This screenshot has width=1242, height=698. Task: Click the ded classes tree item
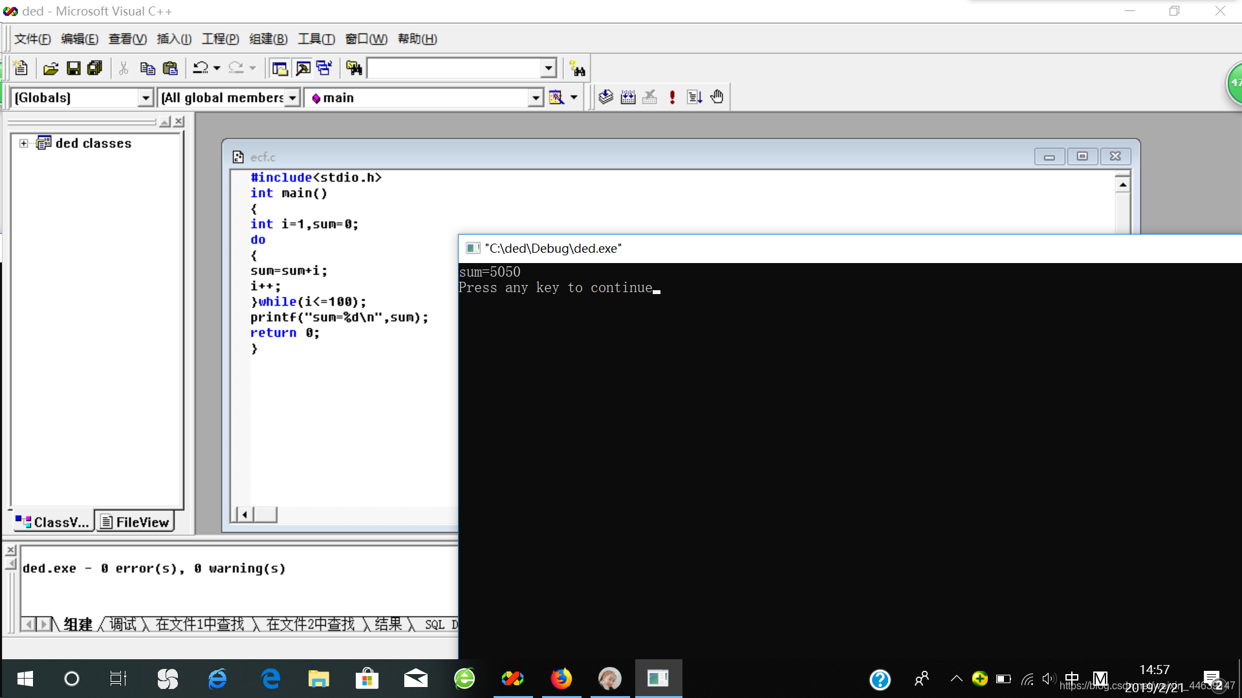(x=93, y=143)
